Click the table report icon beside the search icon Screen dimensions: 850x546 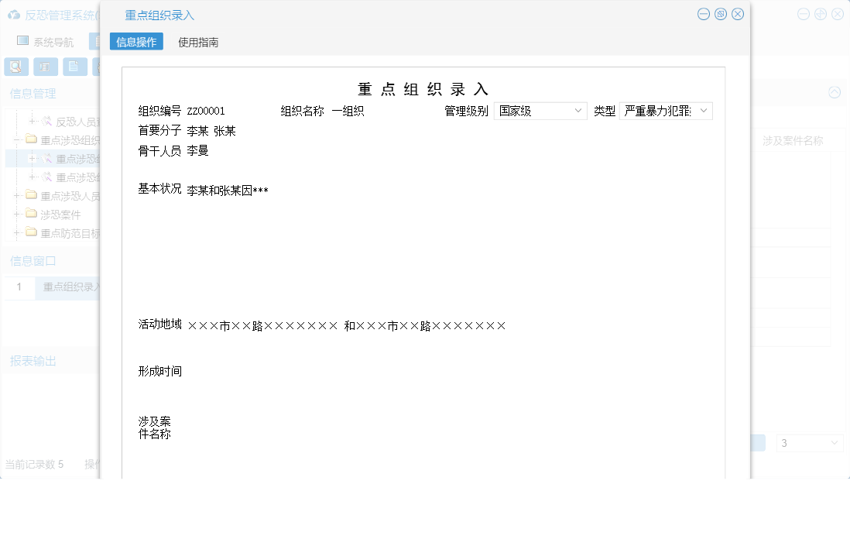tap(45, 67)
